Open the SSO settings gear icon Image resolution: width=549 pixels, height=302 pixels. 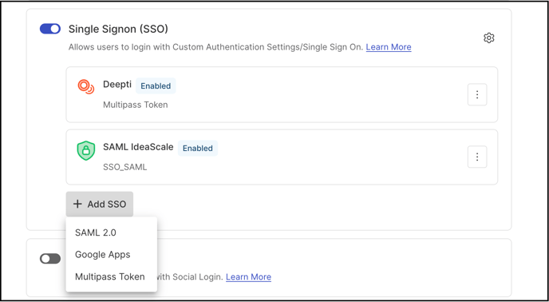point(488,38)
